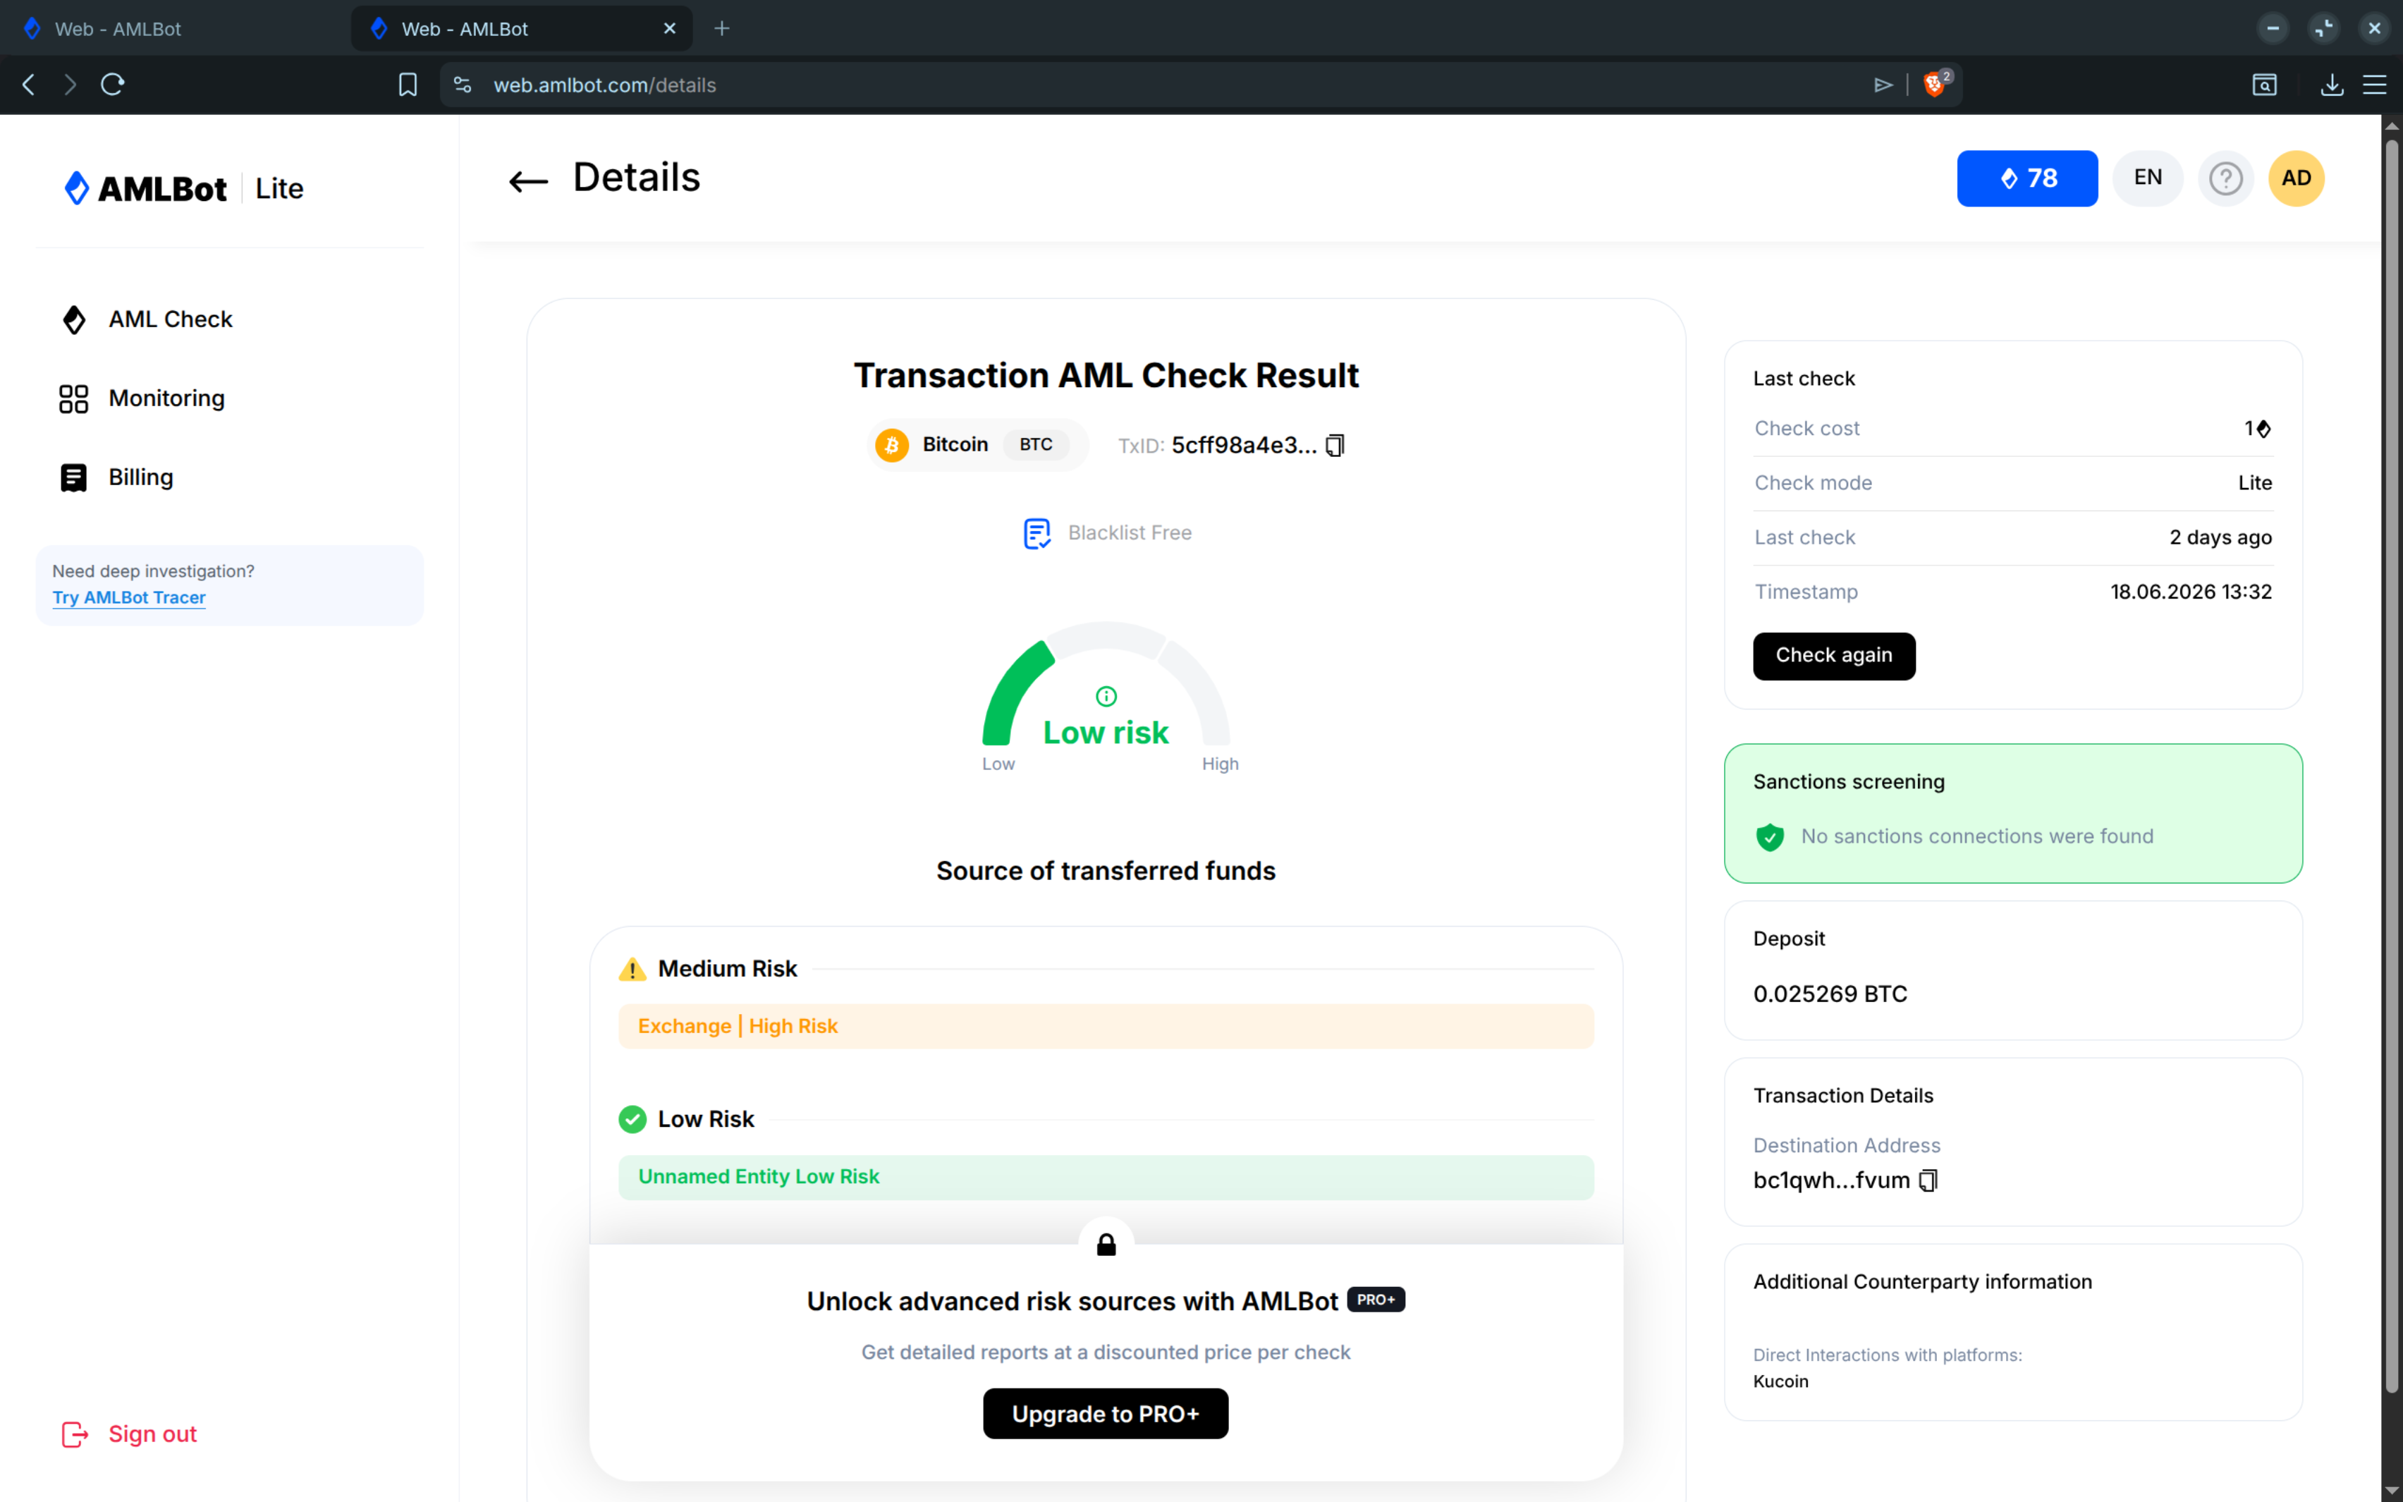This screenshot has height=1502, width=2403.
Task: Open a new browser tab with plus
Action: (x=722, y=29)
